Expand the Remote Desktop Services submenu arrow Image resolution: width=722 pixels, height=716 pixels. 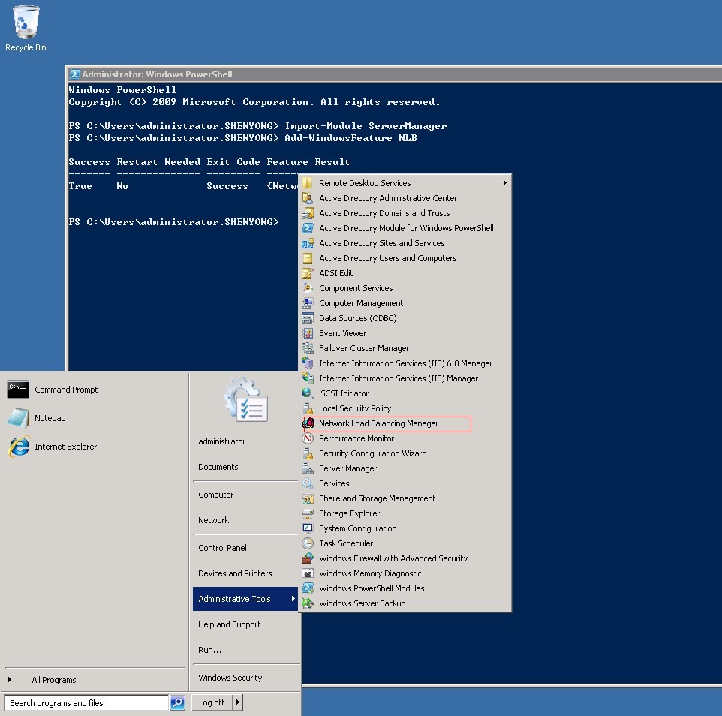504,183
